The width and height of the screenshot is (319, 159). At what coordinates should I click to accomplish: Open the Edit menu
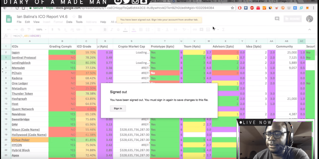(27, 22)
